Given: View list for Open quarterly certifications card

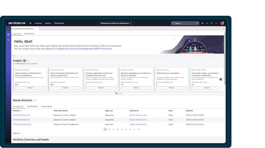Looking at the screenshot, I should 30,88.
